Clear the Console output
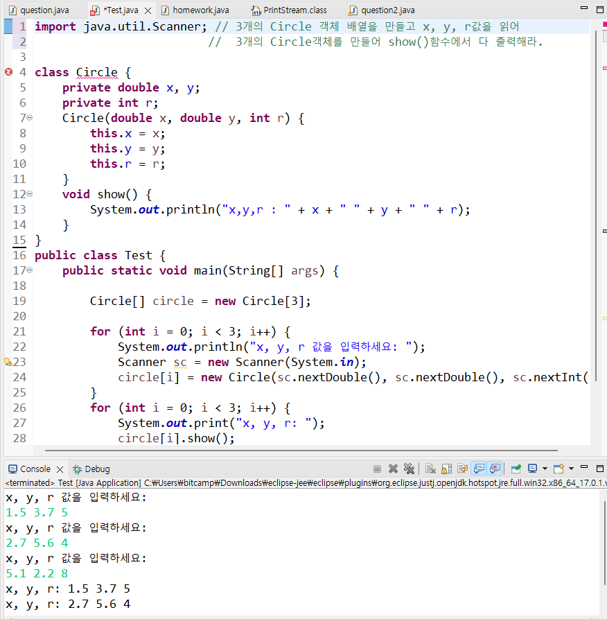This screenshot has height=619, width=607. (x=430, y=469)
